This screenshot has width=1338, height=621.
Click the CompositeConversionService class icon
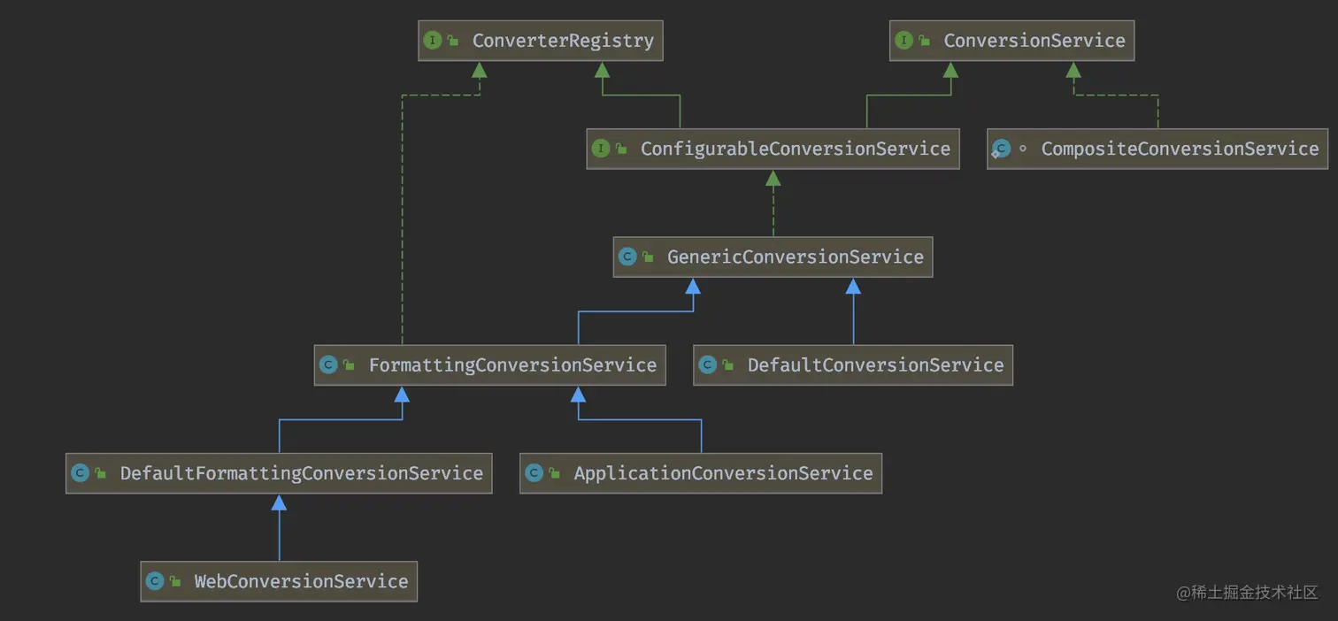coord(1001,149)
